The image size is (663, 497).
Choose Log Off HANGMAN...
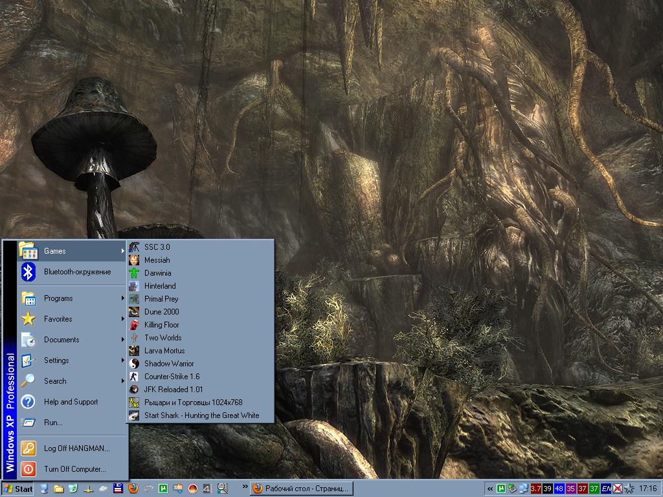72,448
